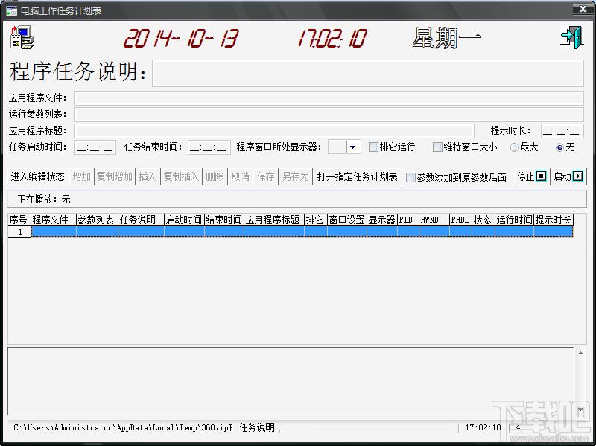Click the 任务启动时间 time field
The width and height of the screenshot is (596, 446).
tap(95, 147)
